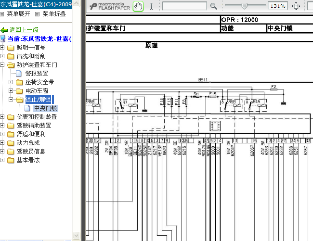
Task: Click the 菜单展开 list icon
Action: click(2, 14)
